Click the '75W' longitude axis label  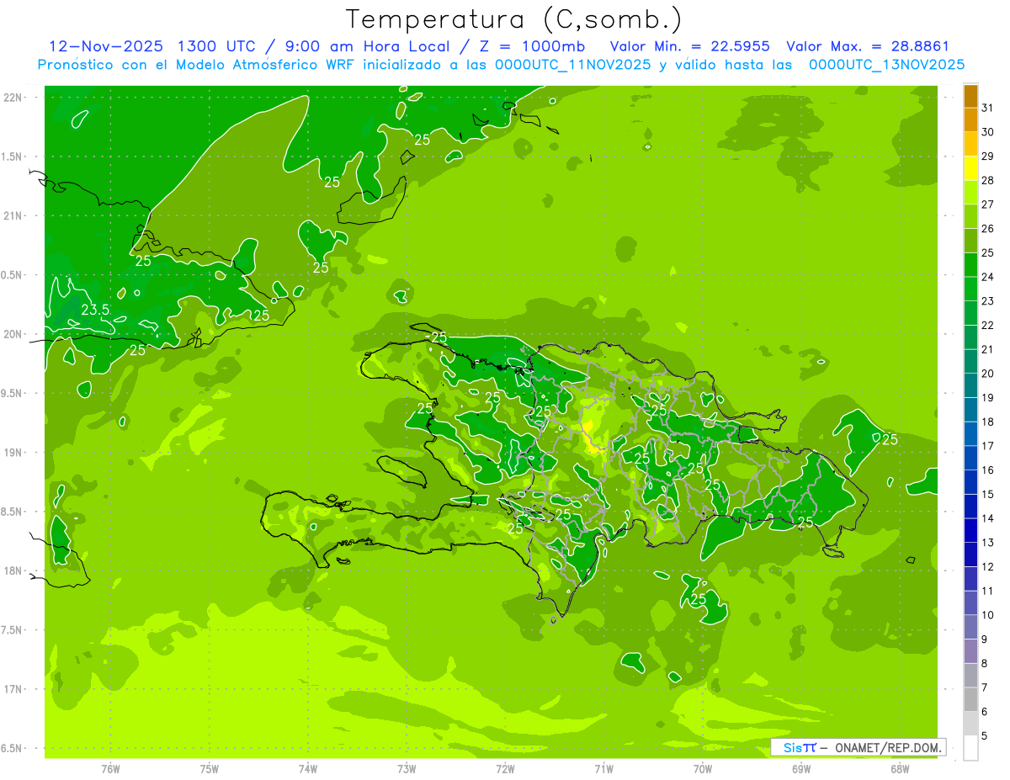(210, 768)
